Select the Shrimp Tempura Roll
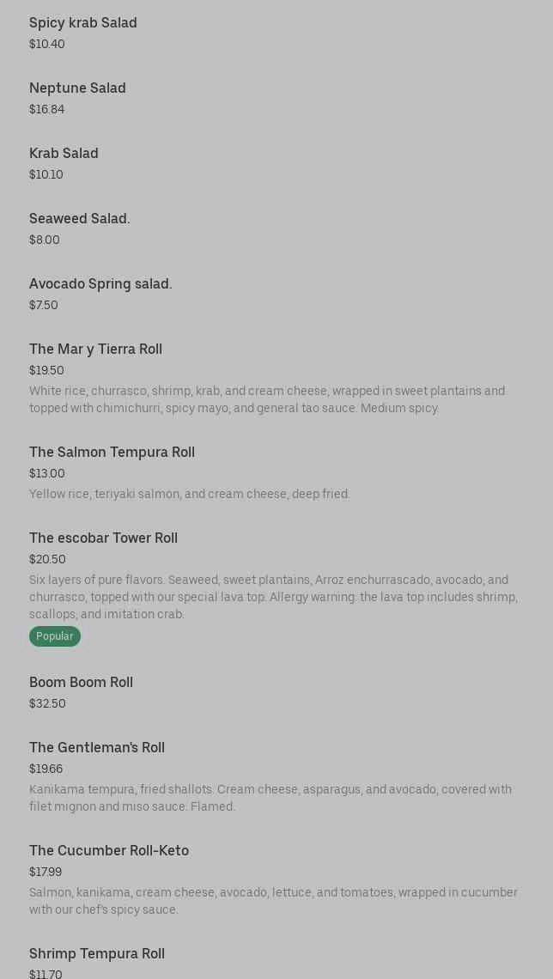 (x=97, y=954)
